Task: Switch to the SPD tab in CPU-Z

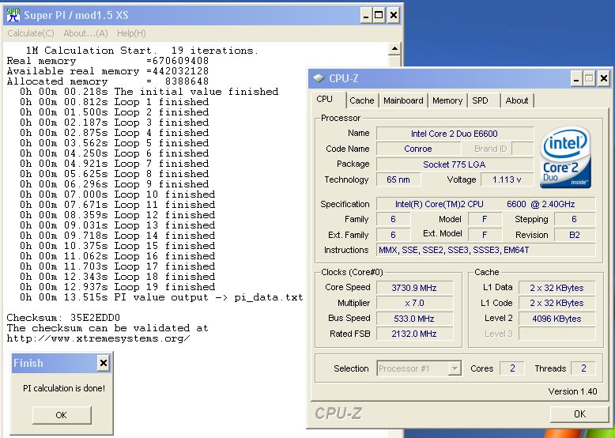Action: click(480, 100)
